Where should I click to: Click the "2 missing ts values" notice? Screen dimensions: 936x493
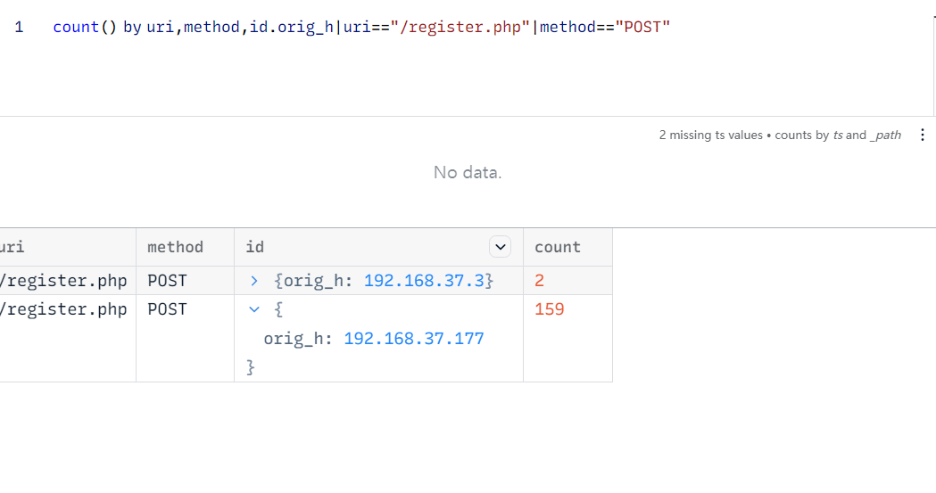tap(710, 136)
